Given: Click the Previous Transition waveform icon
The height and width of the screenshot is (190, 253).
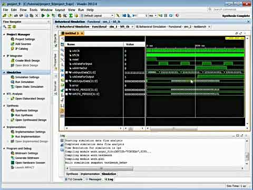Looking at the screenshot, I should 62,80.
